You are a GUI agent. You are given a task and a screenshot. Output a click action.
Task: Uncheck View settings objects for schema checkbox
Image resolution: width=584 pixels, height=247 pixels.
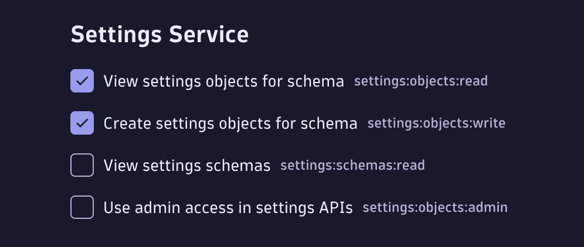(x=82, y=81)
